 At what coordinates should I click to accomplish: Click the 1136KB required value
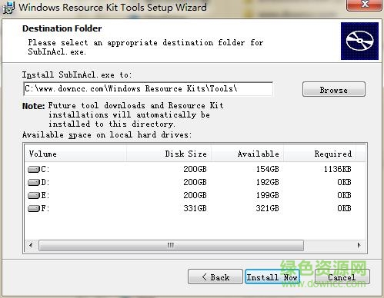(337, 169)
